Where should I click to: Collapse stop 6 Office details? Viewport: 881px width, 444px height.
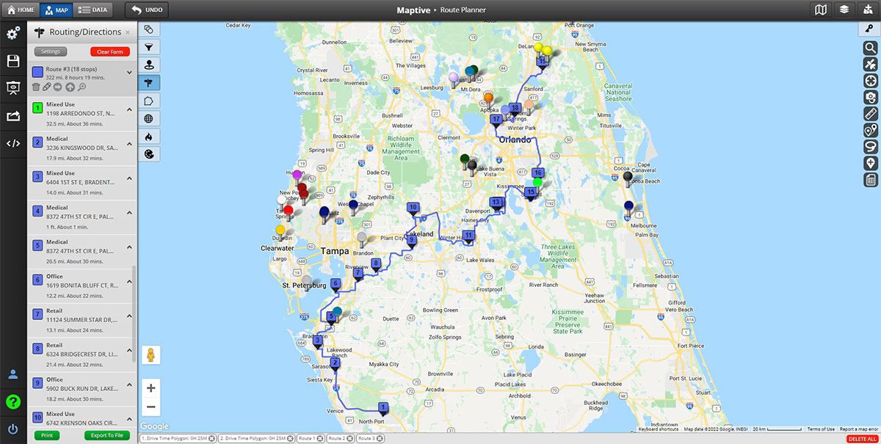129,281
